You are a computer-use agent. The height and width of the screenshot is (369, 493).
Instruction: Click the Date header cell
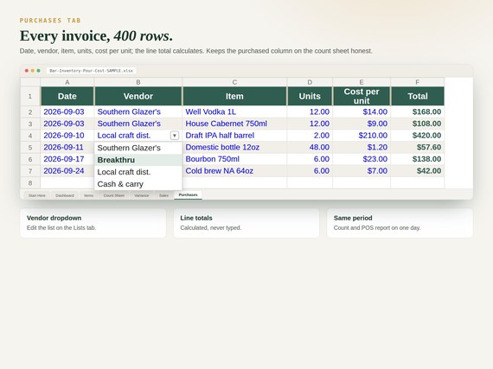[x=67, y=96]
